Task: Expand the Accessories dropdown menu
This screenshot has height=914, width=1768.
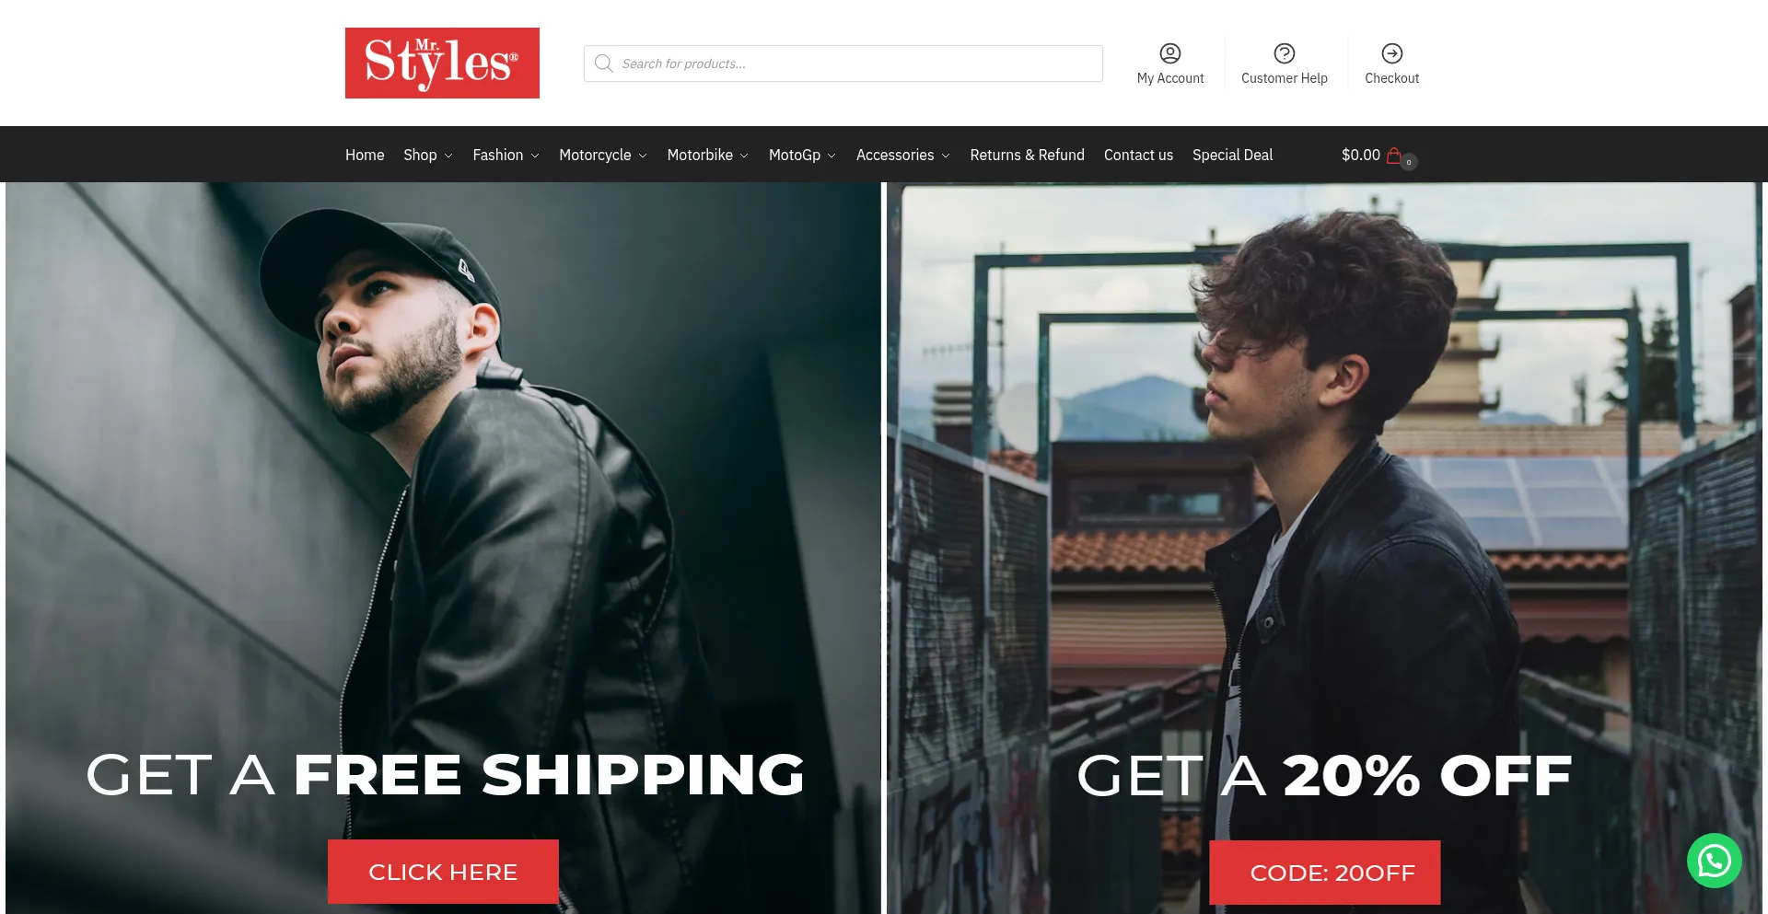Action: (903, 155)
